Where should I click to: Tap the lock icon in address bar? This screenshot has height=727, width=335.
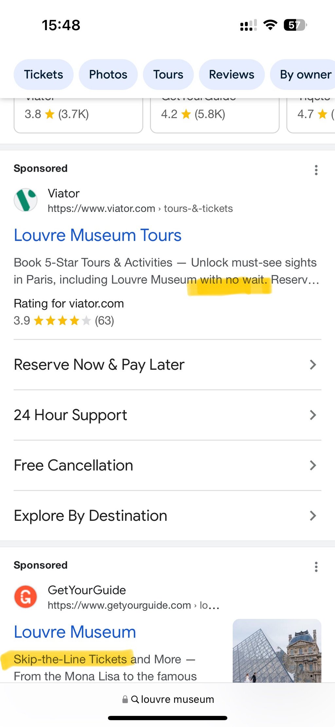point(125,699)
